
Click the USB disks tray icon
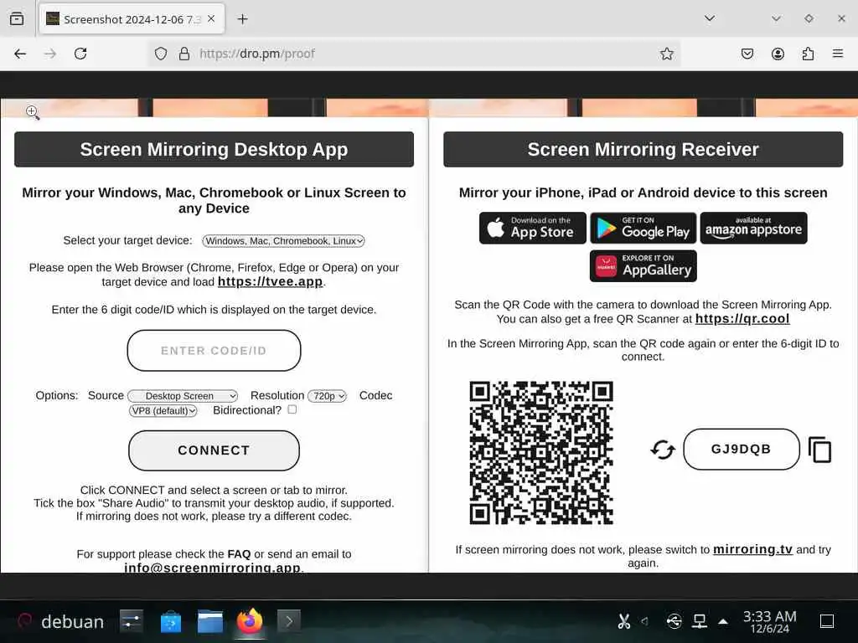(675, 621)
